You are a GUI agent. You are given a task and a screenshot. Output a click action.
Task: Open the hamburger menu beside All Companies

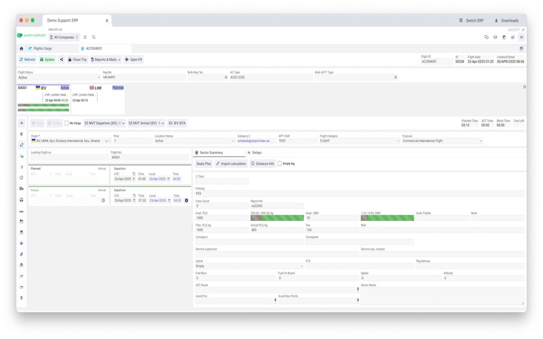click(85, 37)
